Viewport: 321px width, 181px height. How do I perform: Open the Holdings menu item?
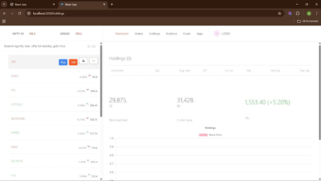click(x=154, y=34)
